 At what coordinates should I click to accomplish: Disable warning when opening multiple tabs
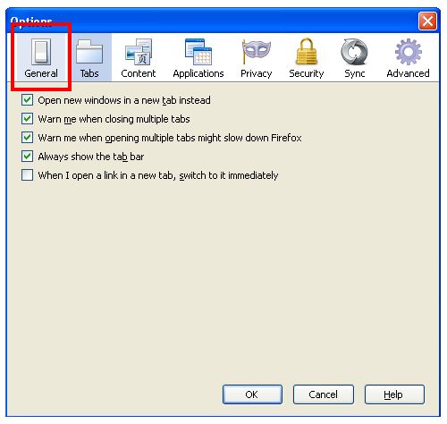pyautogui.click(x=27, y=138)
